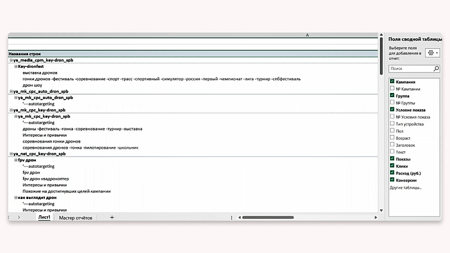Add a new sheet with plus

point(112,218)
